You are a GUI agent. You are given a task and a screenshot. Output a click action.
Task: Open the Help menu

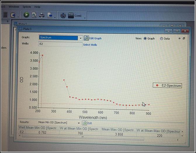(37, 7)
